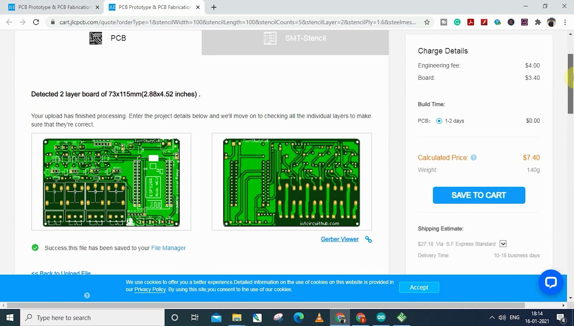Click the Arduino IDE taskbar icon
The image size is (574, 326).
click(x=381, y=317)
